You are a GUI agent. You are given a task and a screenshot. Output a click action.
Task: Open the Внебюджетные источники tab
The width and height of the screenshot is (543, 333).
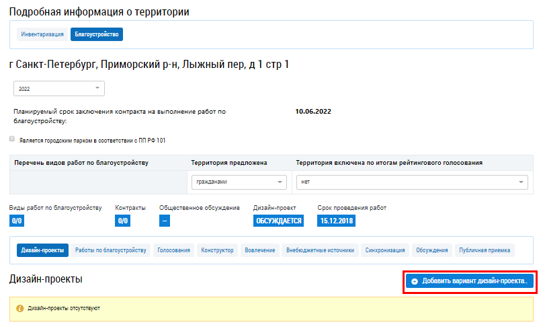click(320, 250)
